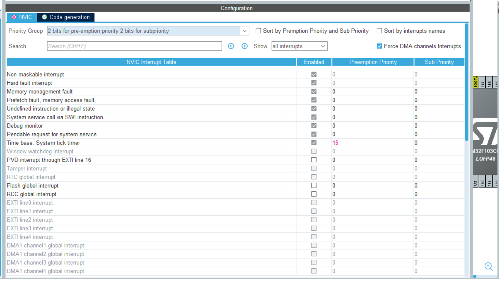The width and height of the screenshot is (499, 281).
Task: Enable Sort by interrupts names checkbox
Action: pos(379,31)
